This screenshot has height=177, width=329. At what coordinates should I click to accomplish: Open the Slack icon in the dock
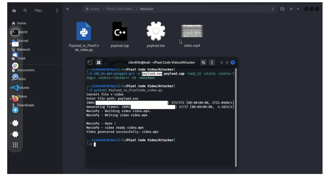click(15, 66)
